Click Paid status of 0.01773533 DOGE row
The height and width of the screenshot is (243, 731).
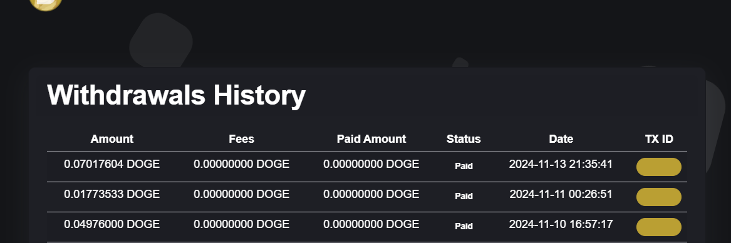pyautogui.click(x=464, y=197)
